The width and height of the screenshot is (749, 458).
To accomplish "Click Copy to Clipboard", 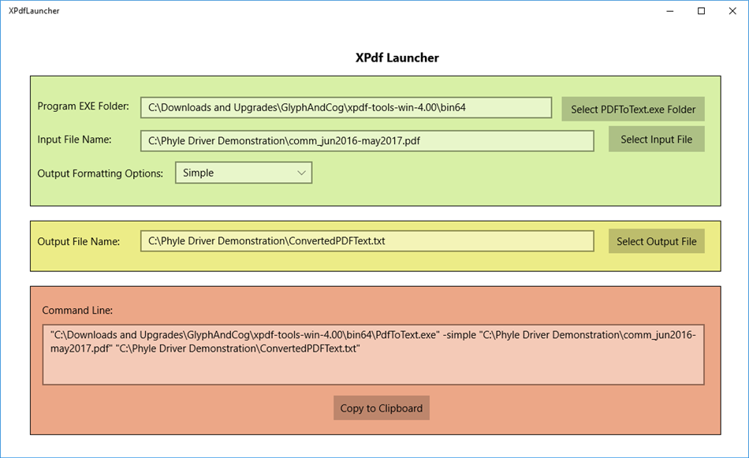I will [x=381, y=408].
